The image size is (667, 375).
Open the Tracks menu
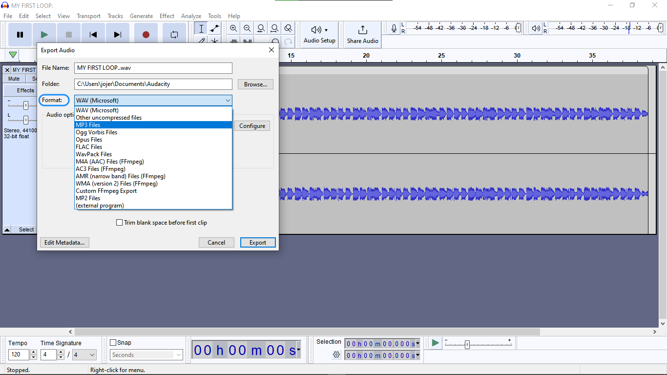115,16
